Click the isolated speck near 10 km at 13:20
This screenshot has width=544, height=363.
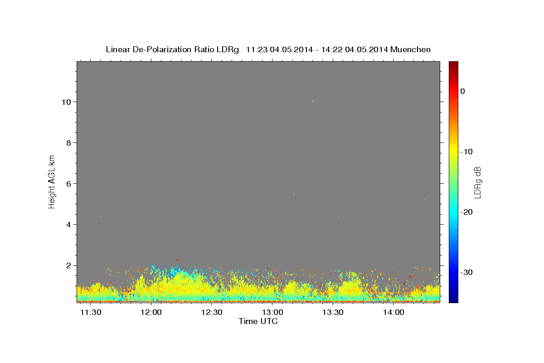coord(313,101)
